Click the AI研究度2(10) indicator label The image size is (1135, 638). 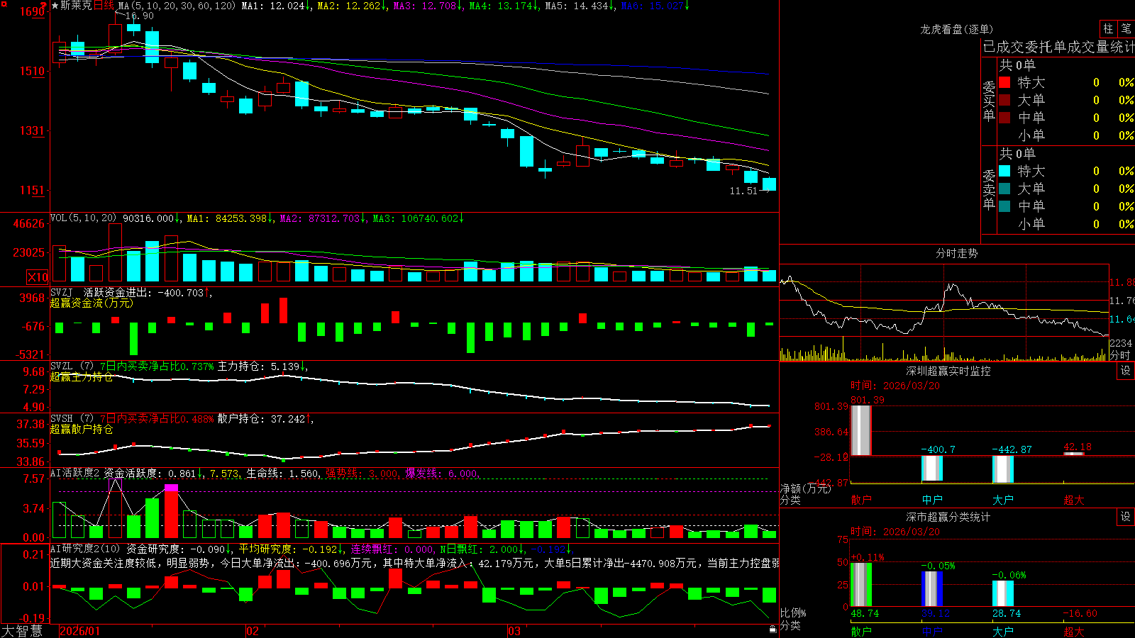85,549
